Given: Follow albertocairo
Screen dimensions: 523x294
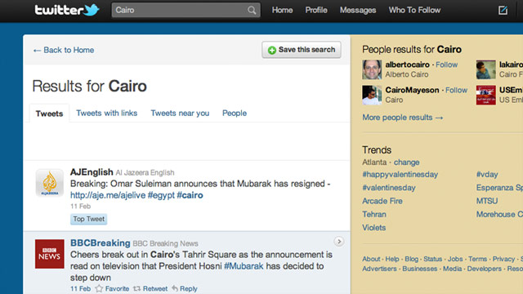Looking at the screenshot, I should 447,65.
